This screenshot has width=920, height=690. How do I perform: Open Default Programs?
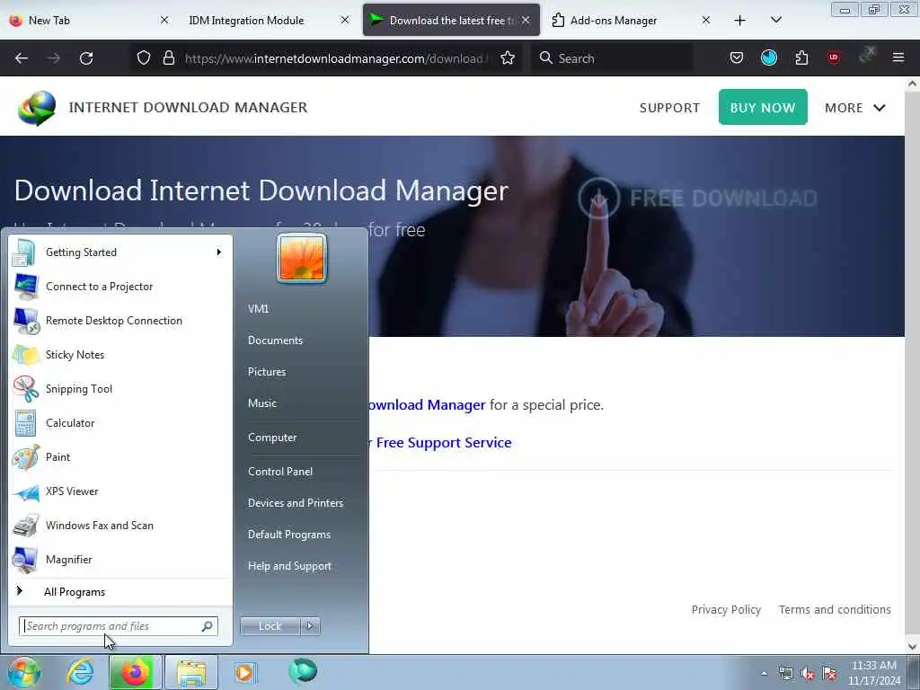(x=288, y=535)
